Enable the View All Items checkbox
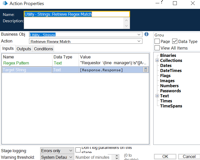The height and width of the screenshot is (160, 200). (157, 48)
